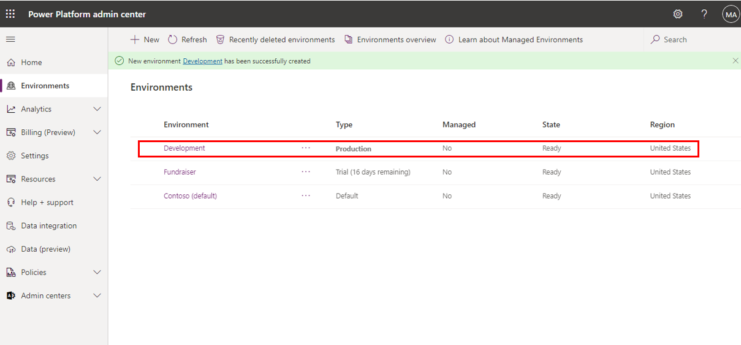Click the Environments overview icon
The height and width of the screenshot is (345, 741).
point(348,39)
